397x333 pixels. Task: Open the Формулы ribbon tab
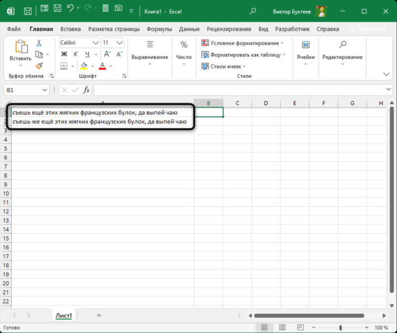159,29
